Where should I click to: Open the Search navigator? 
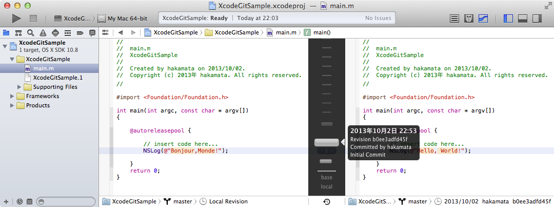click(31, 32)
